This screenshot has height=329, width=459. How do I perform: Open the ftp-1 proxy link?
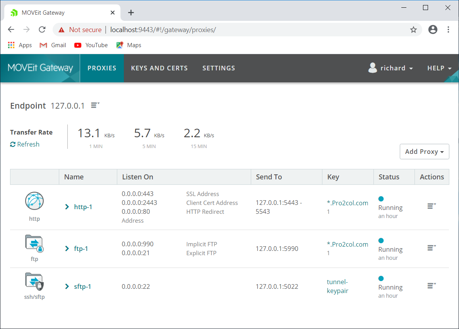(81, 249)
